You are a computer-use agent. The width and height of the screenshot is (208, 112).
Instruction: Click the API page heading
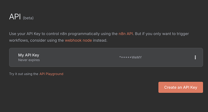pos(15,17)
